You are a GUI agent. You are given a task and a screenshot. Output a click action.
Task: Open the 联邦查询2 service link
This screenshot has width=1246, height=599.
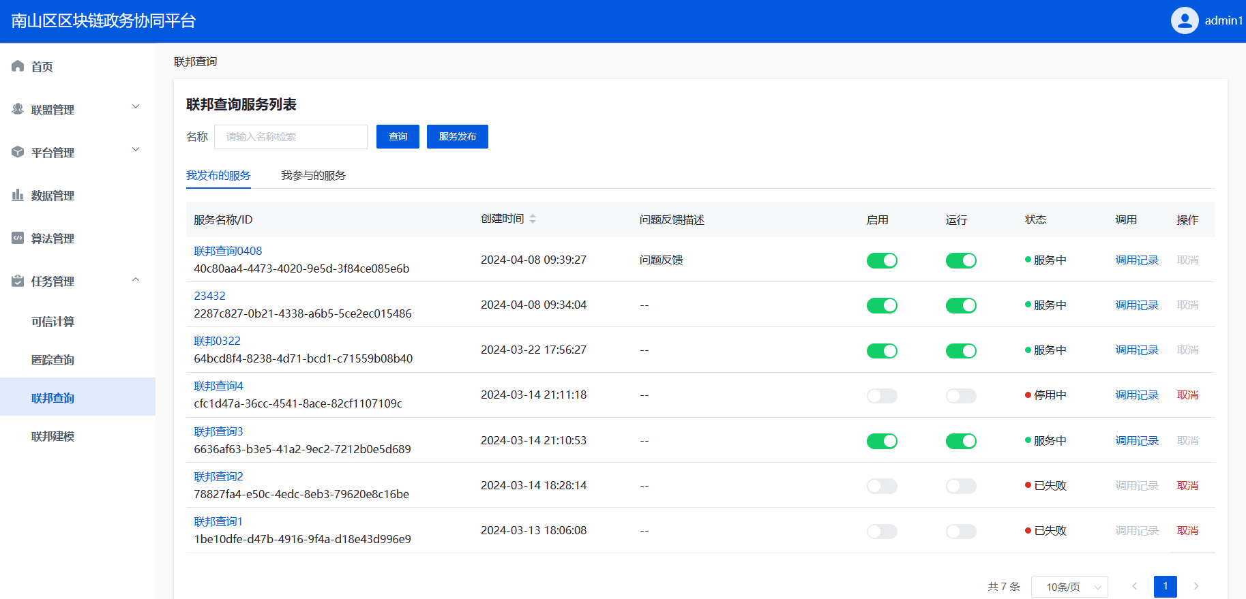218,476
